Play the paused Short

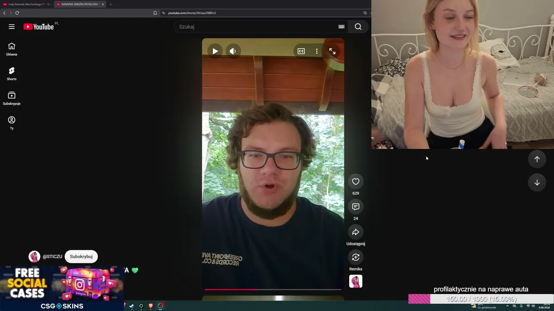pos(215,51)
